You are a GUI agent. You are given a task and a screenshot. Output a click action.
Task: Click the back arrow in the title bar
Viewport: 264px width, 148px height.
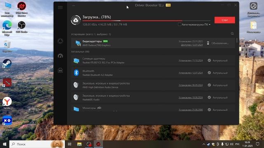pyautogui.click(x=73, y=5)
